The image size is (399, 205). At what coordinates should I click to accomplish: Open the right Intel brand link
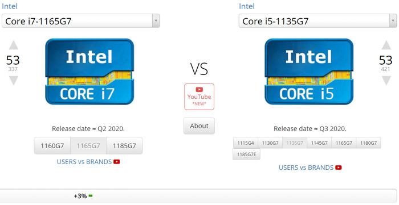point(247,6)
